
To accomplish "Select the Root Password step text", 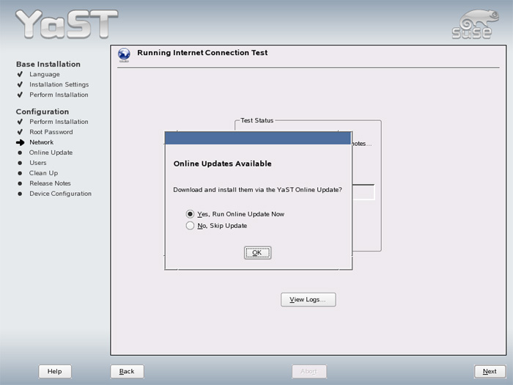I will 51,132.
